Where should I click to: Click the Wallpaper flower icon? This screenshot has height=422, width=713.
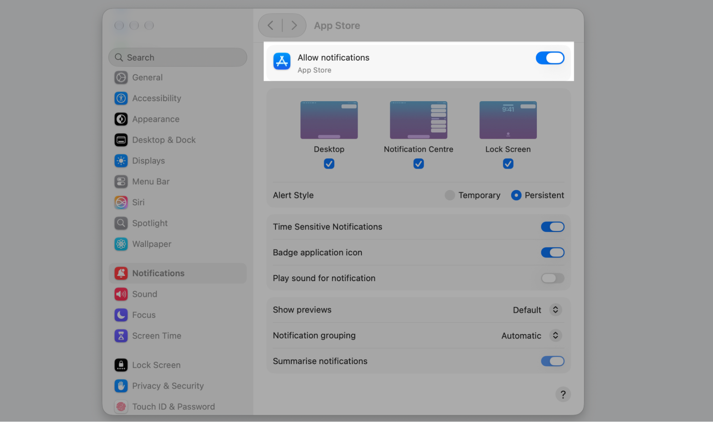click(x=121, y=244)
